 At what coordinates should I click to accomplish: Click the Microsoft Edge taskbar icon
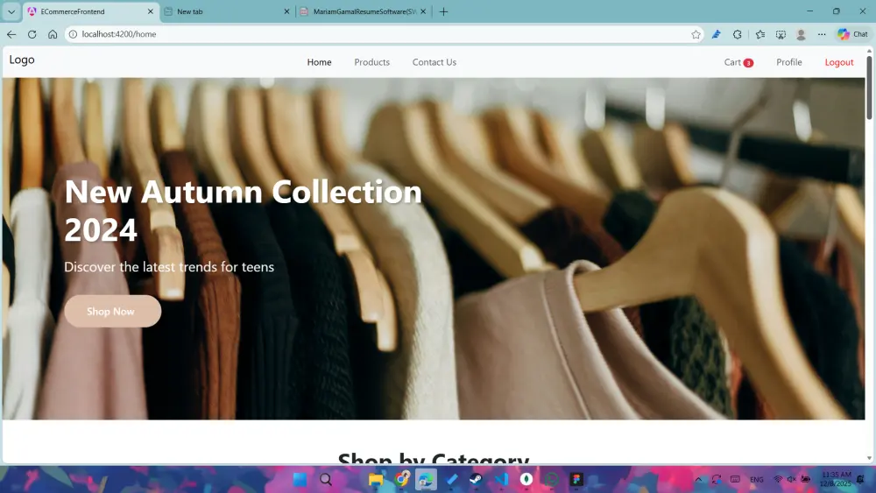426,479
